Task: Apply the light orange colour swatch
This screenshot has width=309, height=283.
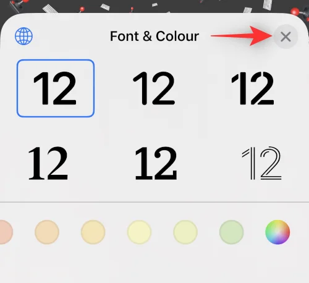Action: [47, 232]
